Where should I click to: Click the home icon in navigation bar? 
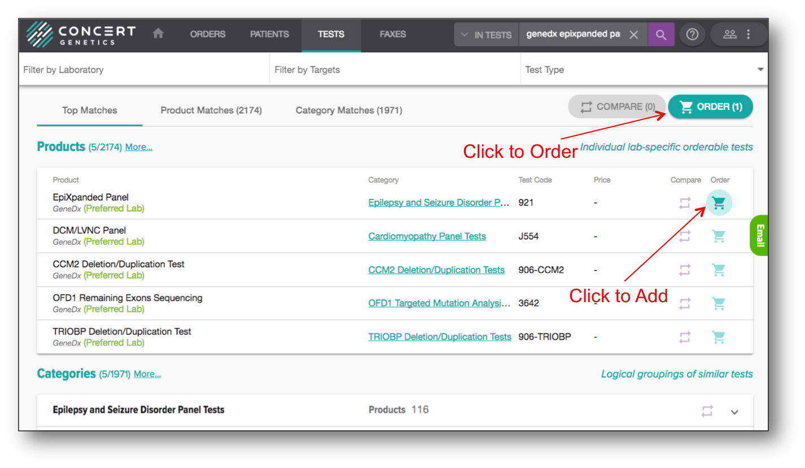click(158, 34)
